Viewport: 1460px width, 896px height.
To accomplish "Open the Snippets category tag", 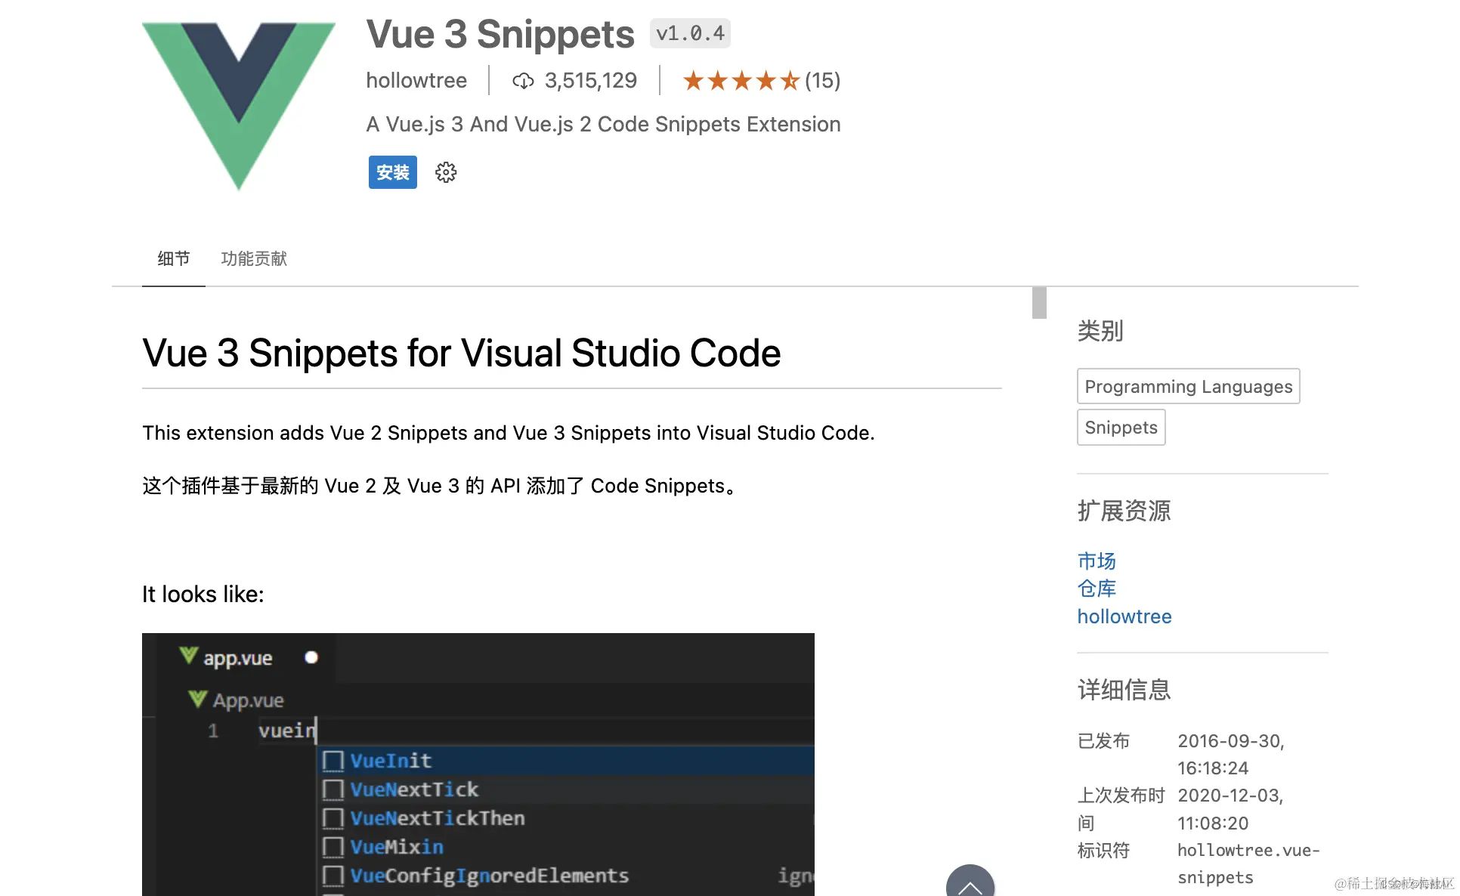I will click(1121, 427).
